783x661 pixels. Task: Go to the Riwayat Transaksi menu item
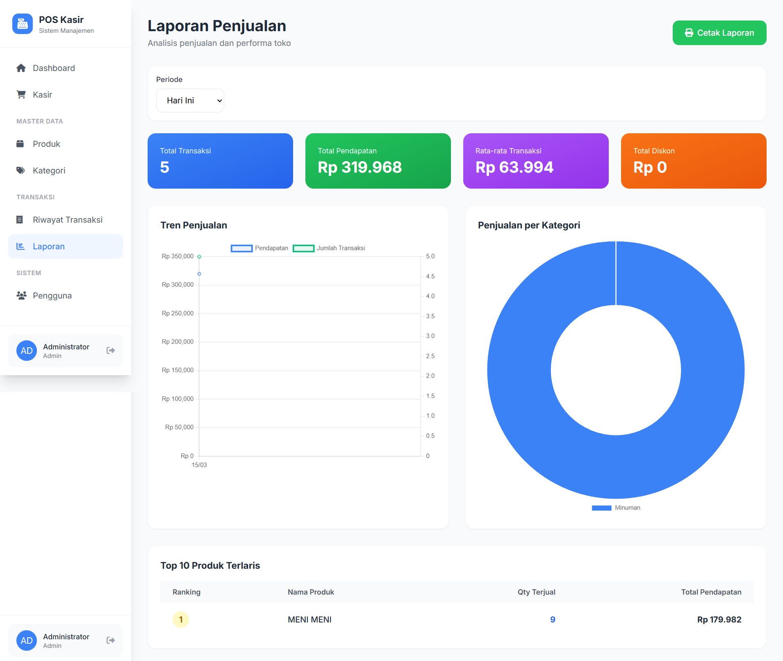pos(66,220)
